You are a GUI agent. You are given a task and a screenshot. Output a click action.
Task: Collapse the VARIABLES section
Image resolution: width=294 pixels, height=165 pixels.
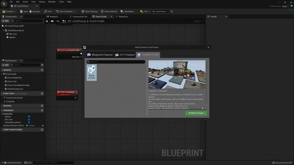click(x=2, y=110)
